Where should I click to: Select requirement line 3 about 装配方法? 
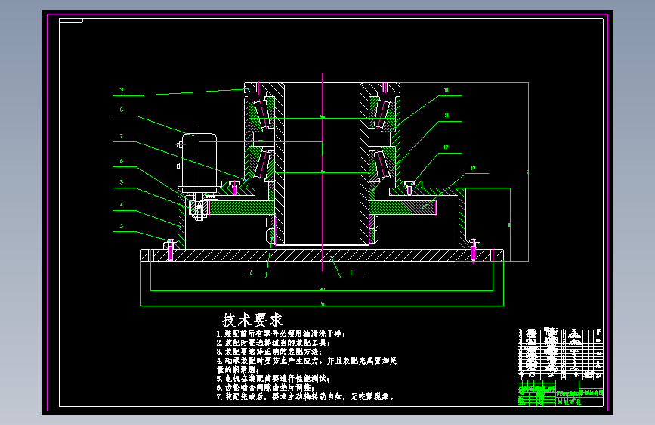(269, 352)
